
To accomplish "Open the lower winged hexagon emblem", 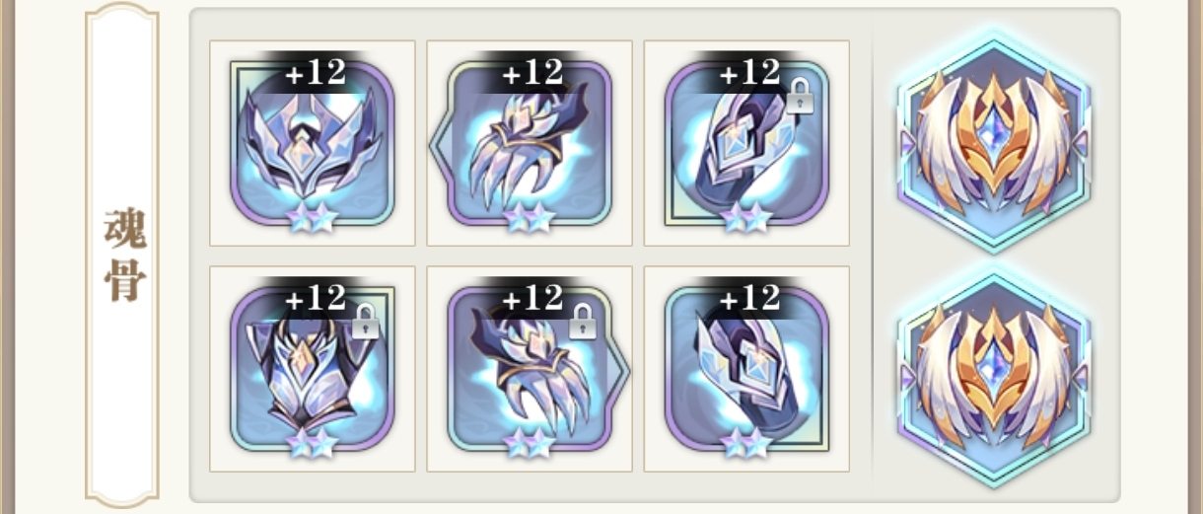I will 994,377.
